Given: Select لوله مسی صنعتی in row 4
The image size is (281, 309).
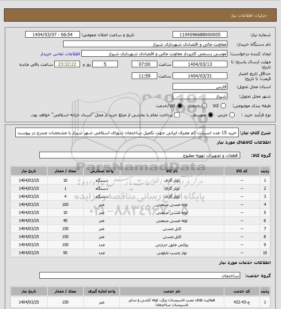Looking at the screenshot, I should tap(172, 204).
